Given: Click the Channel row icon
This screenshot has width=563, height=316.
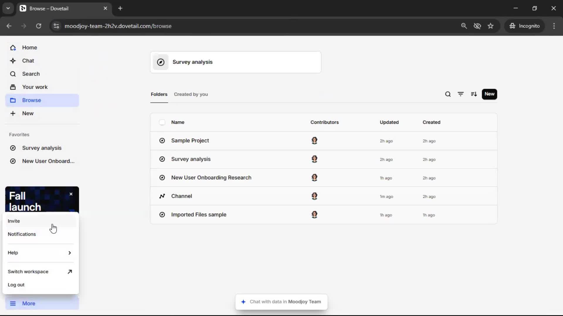Looking at the screenshot, I should 162,196.
